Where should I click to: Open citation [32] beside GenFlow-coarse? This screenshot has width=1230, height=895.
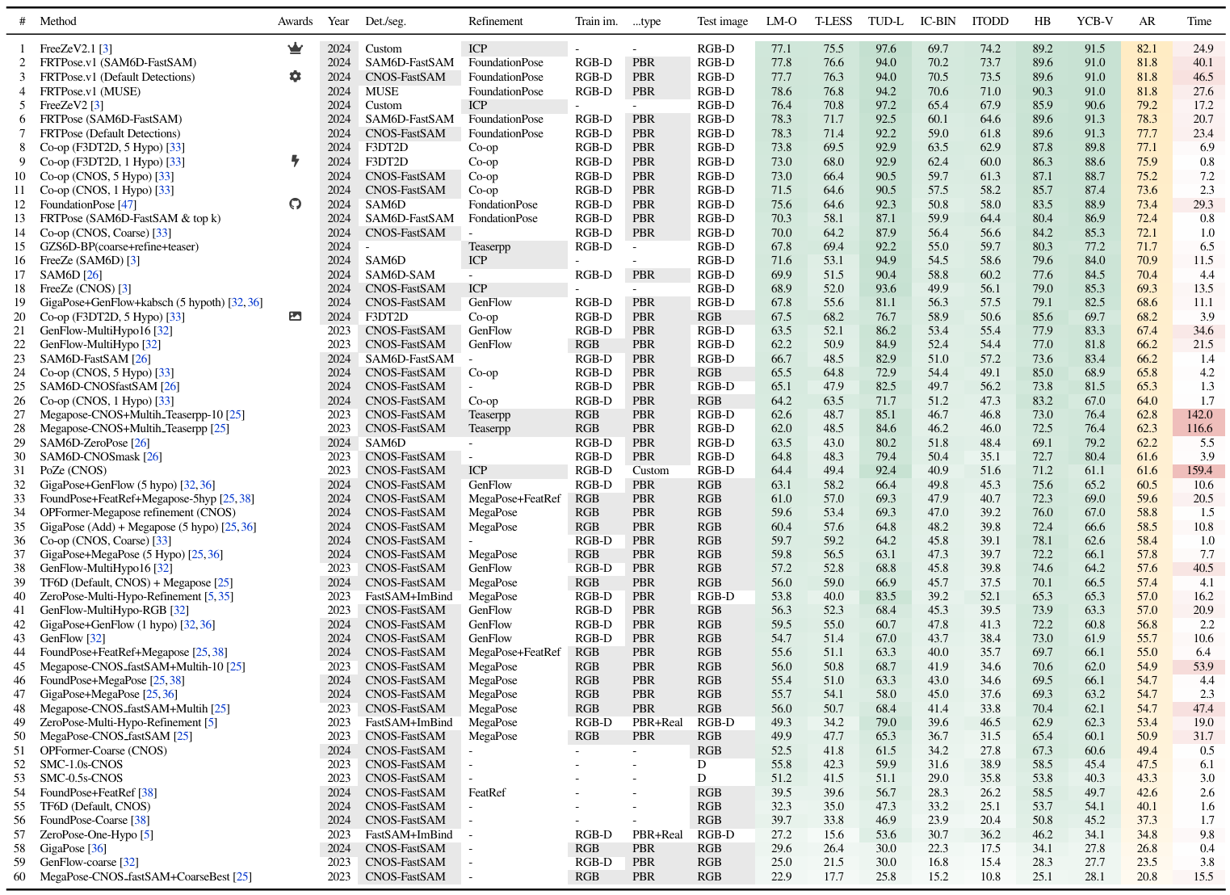[x=128, y=862]
